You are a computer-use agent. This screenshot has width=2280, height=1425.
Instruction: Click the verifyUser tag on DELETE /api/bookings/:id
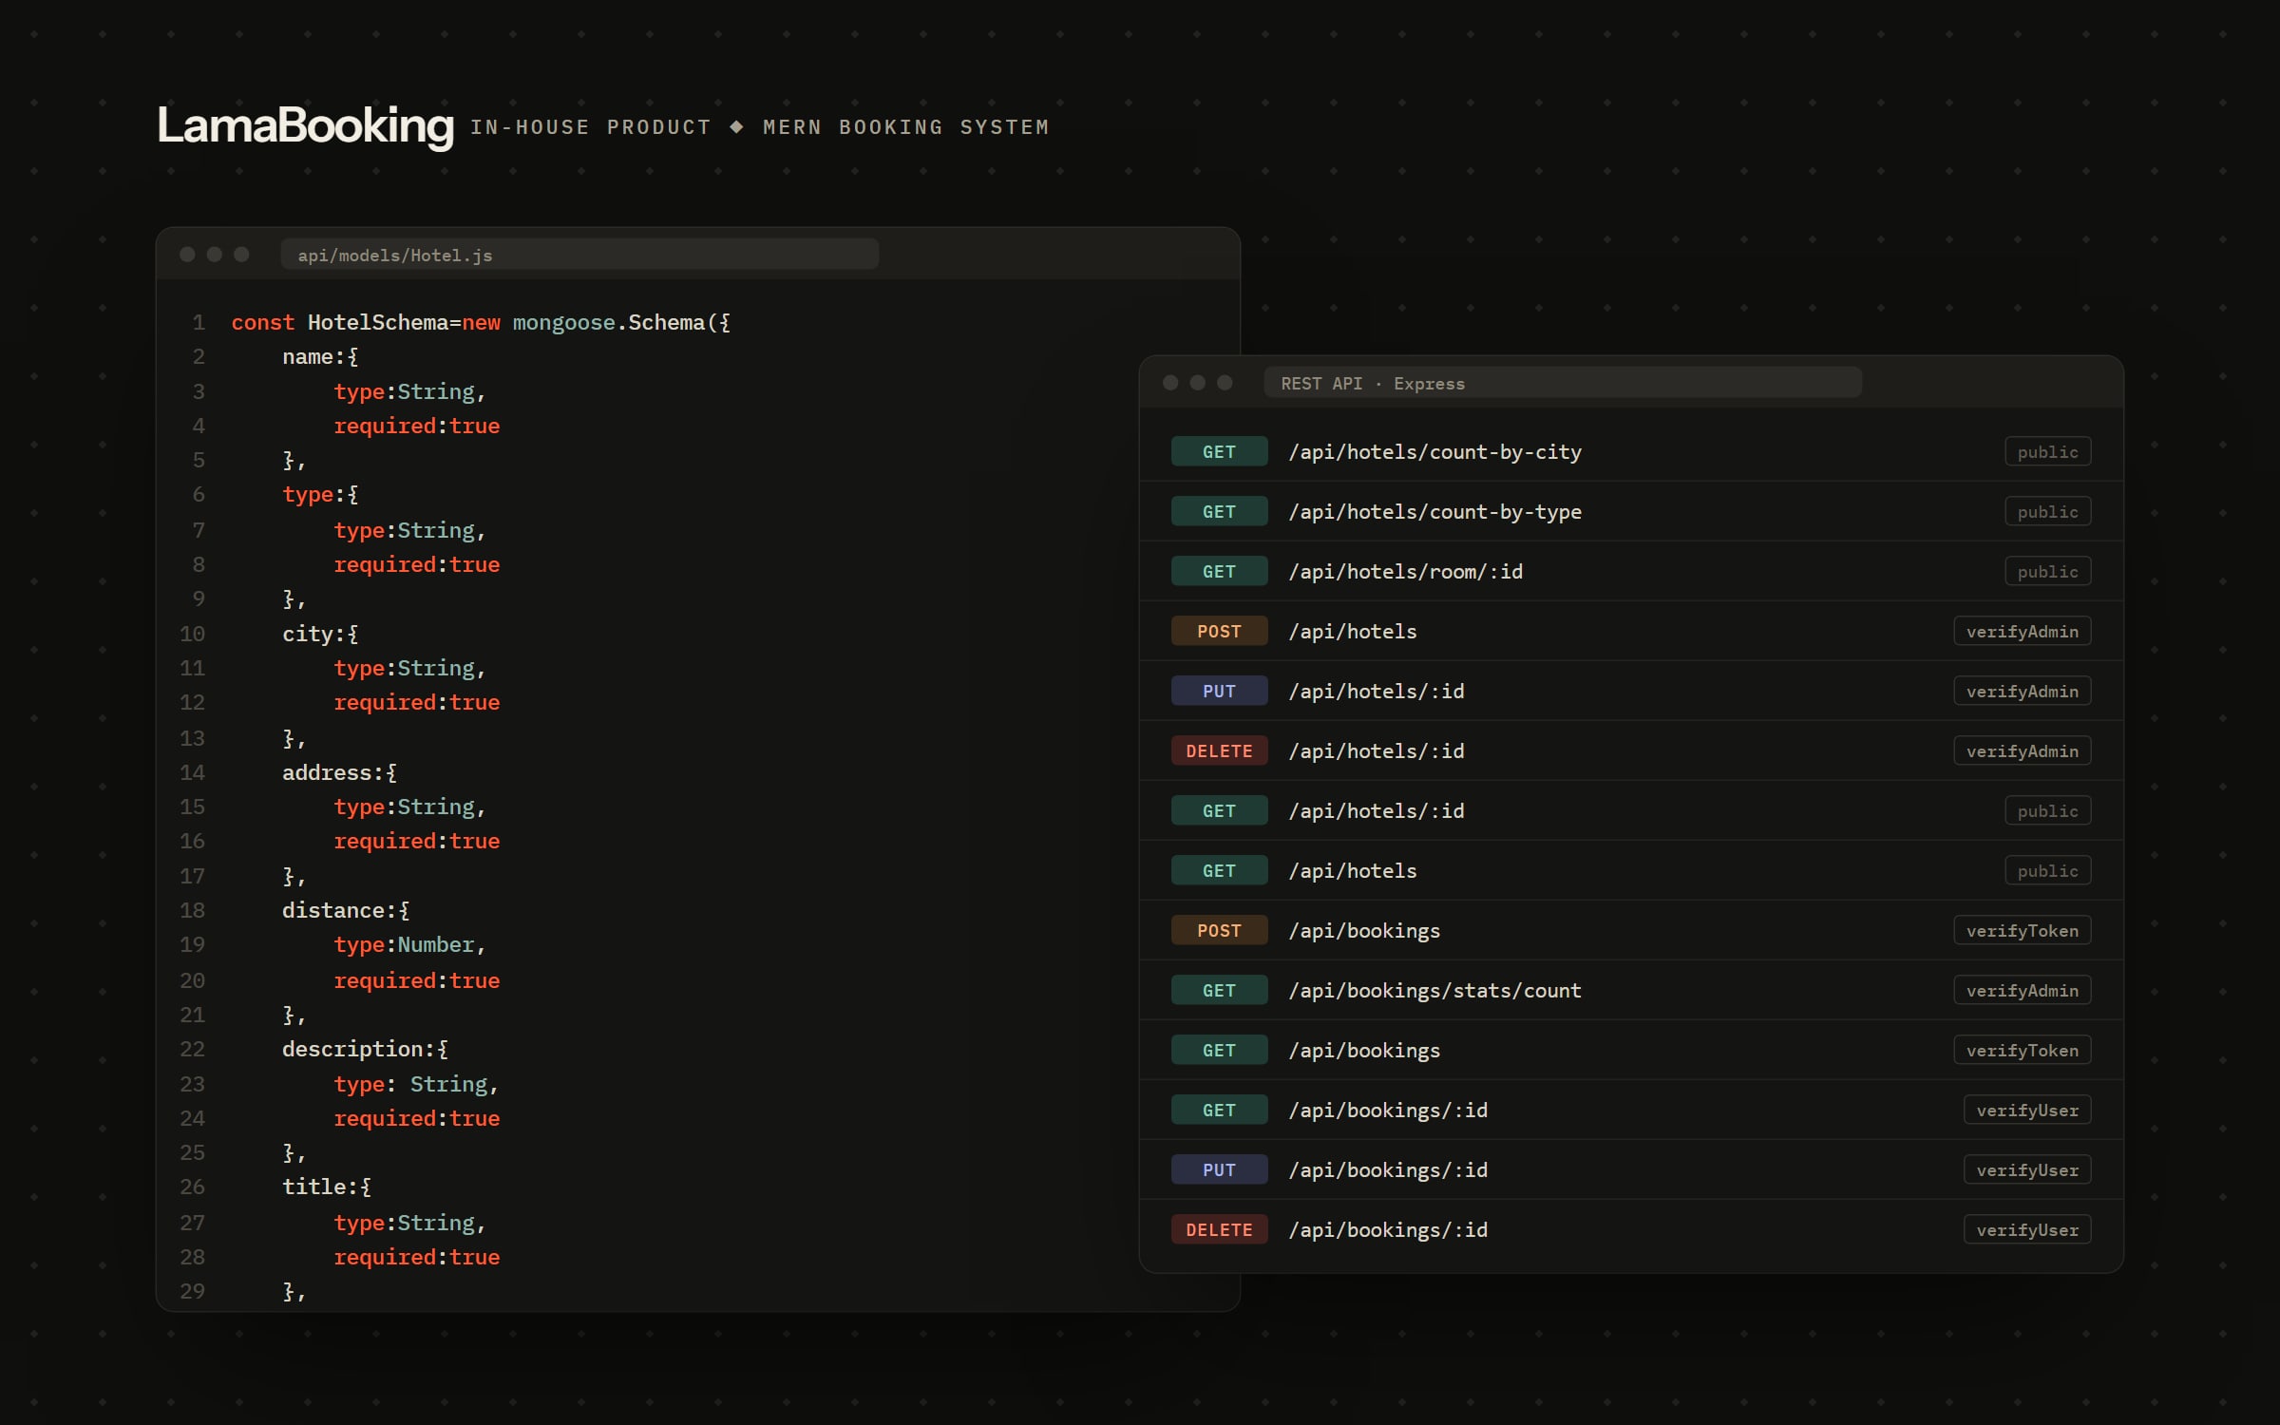pos(2027,1230)
